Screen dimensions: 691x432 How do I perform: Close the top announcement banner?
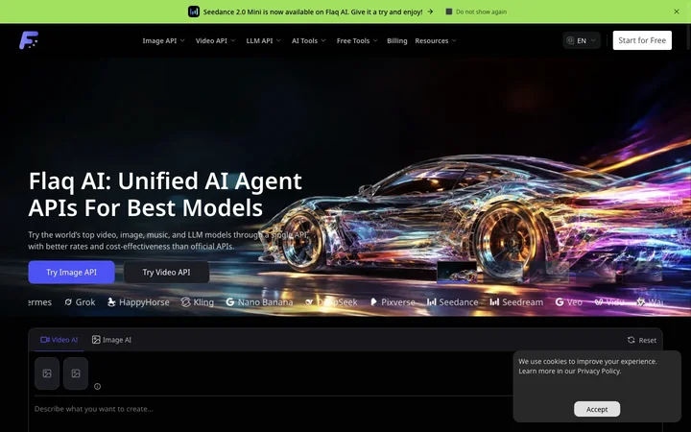(x=676, y=12)
